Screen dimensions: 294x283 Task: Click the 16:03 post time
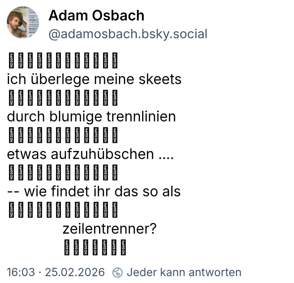[x=21, y=272]
